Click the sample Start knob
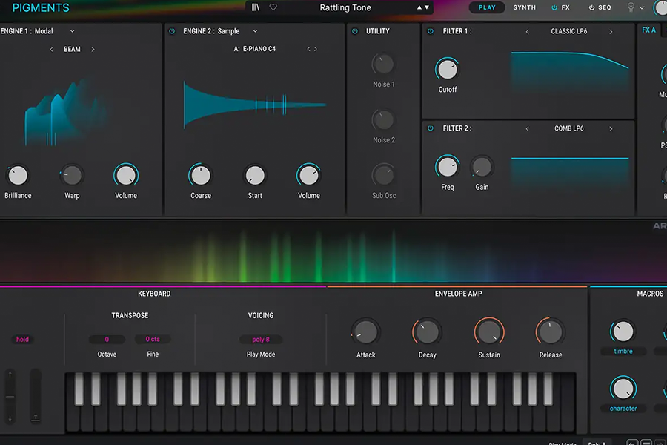The height and width of the screenshot is (445, 667). click(x=255, y=176)
